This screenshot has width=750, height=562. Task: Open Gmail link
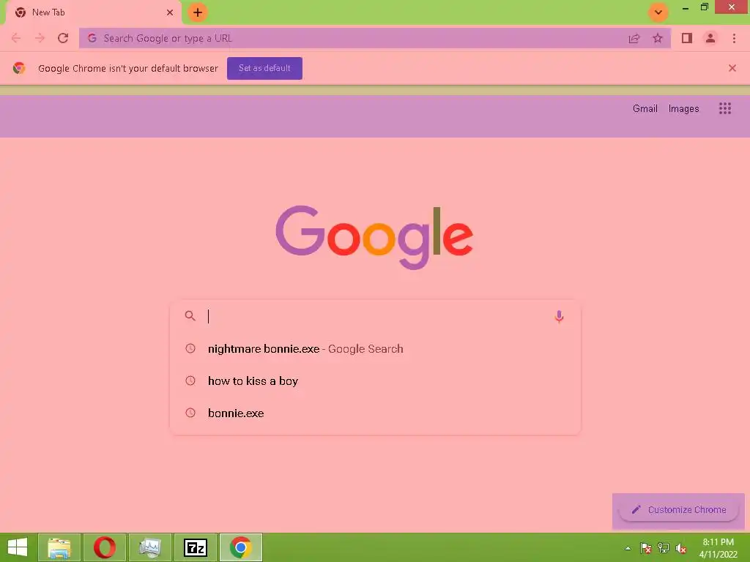coord(645,108)
